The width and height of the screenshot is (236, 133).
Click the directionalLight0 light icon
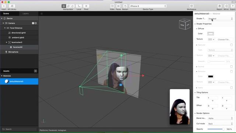[9, 33]
